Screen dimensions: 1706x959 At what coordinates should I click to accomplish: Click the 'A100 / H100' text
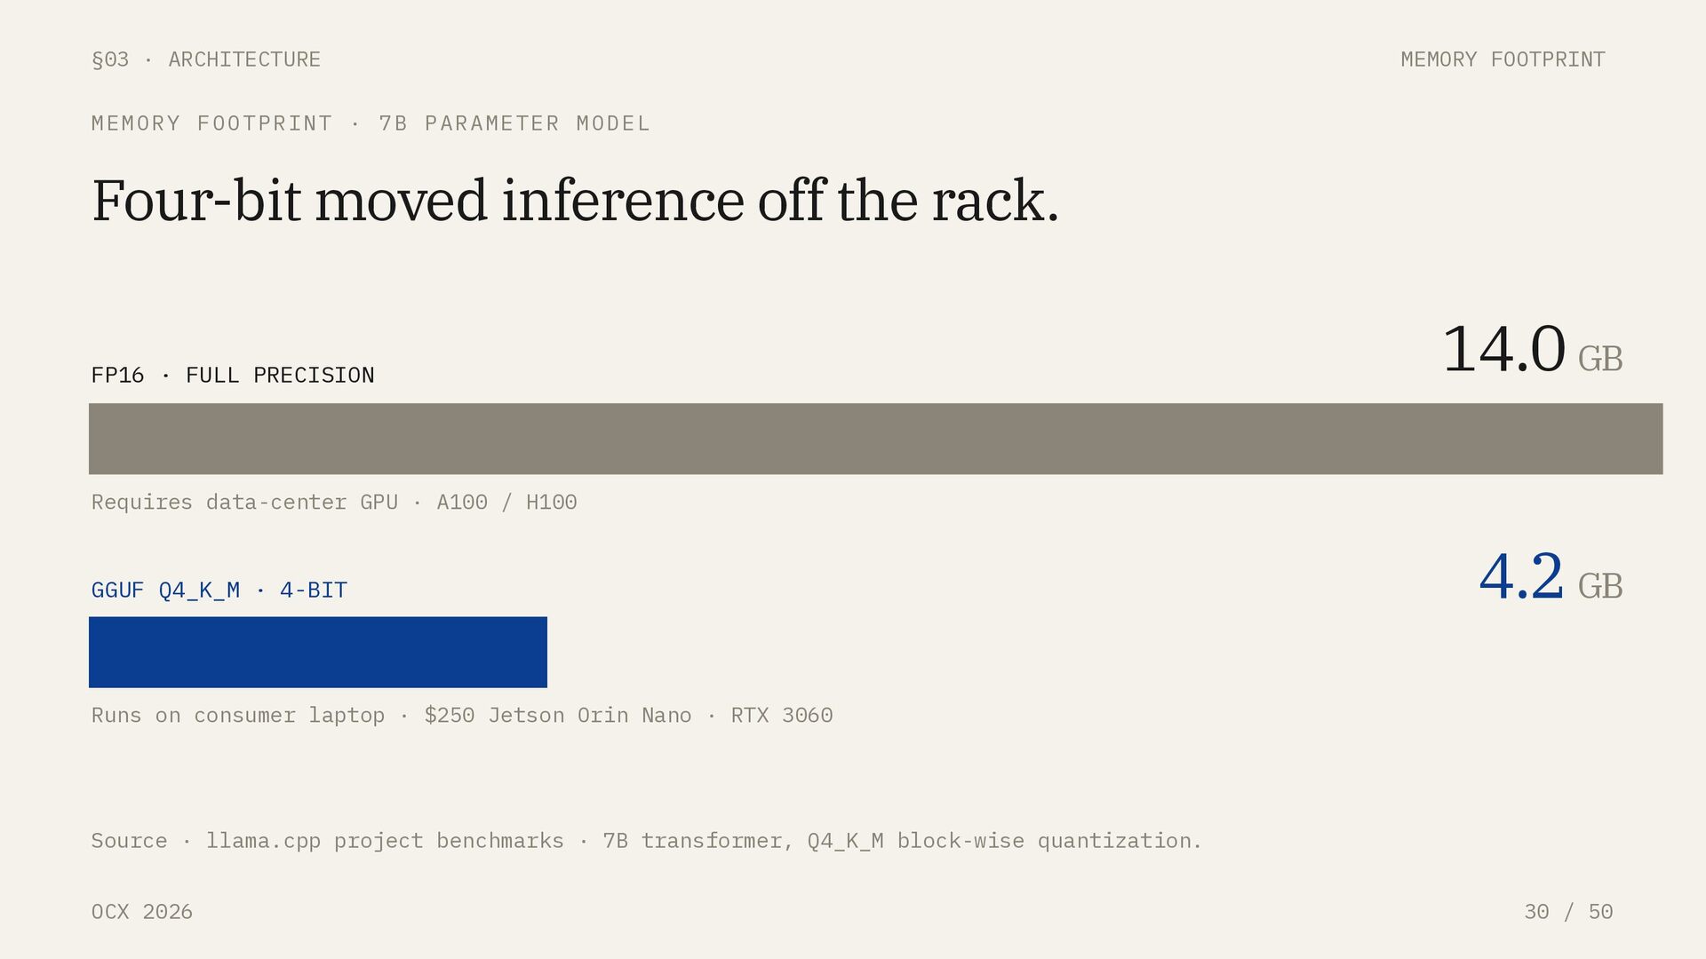506,503
